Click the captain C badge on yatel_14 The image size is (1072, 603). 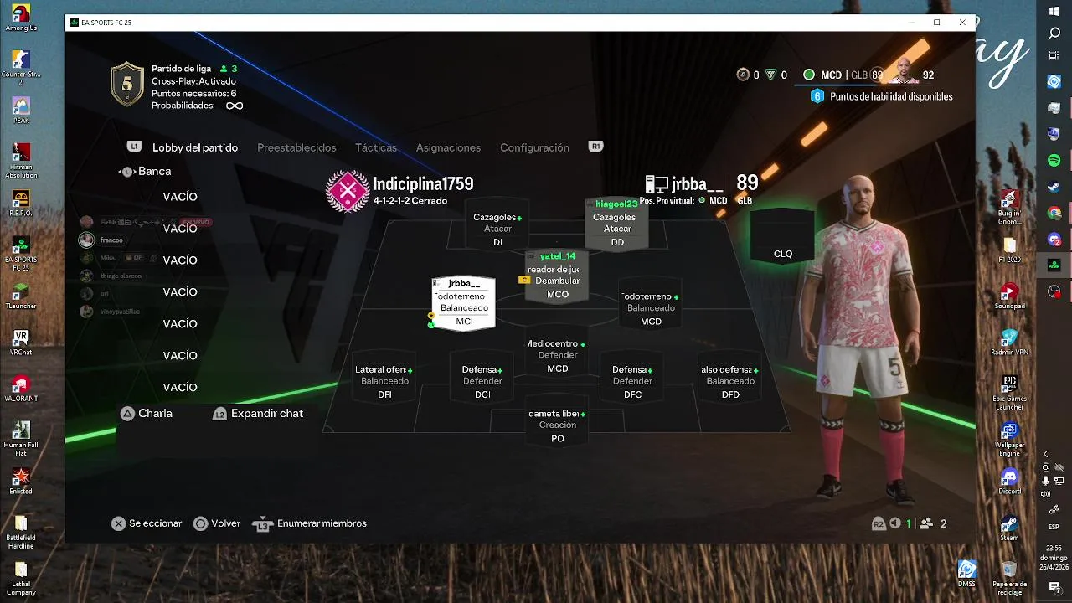click(x=524, y=280)
